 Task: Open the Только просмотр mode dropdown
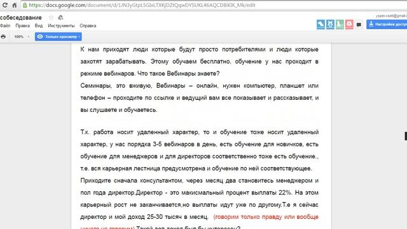click(x=59, y=37)
